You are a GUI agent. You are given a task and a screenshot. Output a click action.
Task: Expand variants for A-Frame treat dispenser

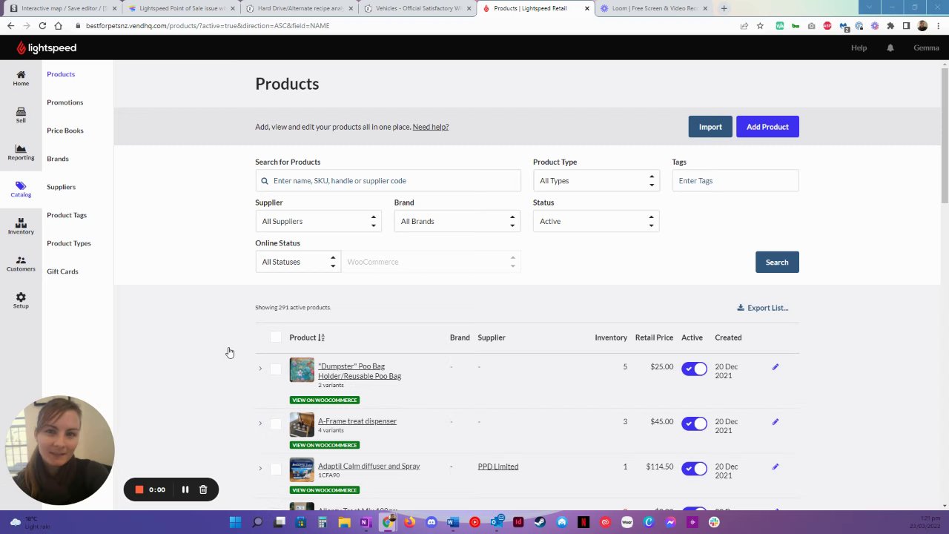[260, 423]
